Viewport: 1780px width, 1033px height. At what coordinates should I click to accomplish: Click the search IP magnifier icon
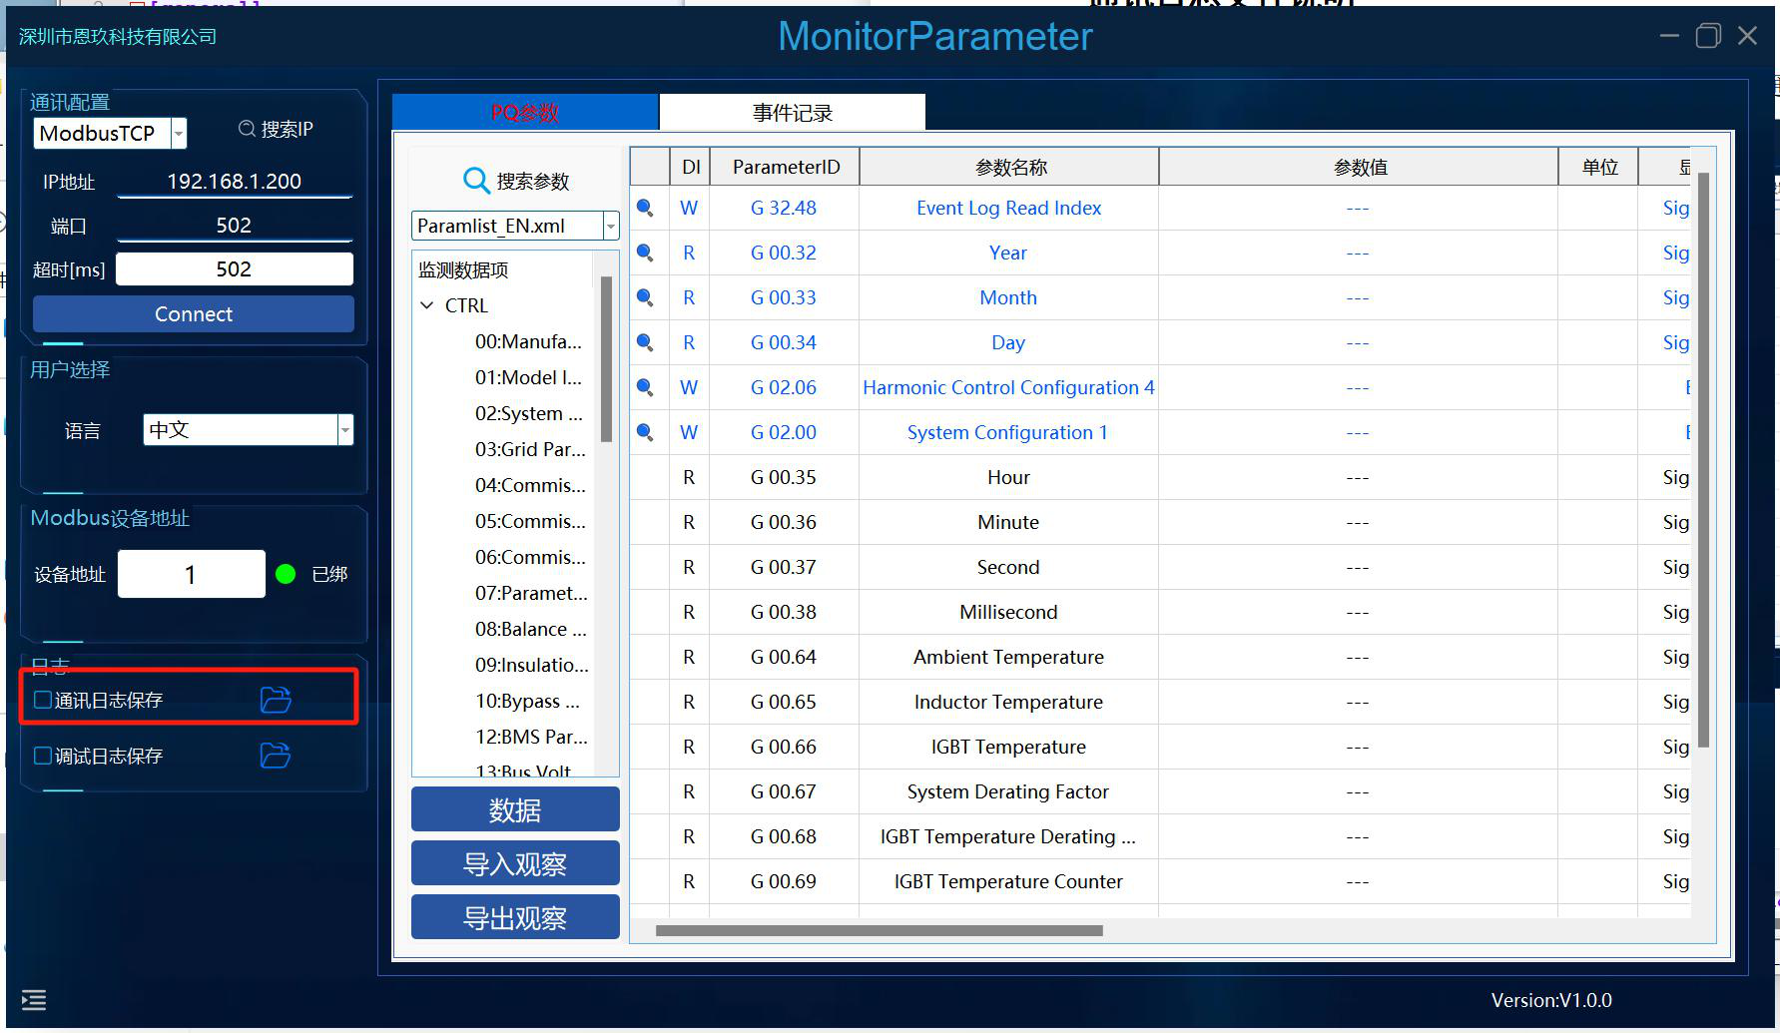(247, 129)
